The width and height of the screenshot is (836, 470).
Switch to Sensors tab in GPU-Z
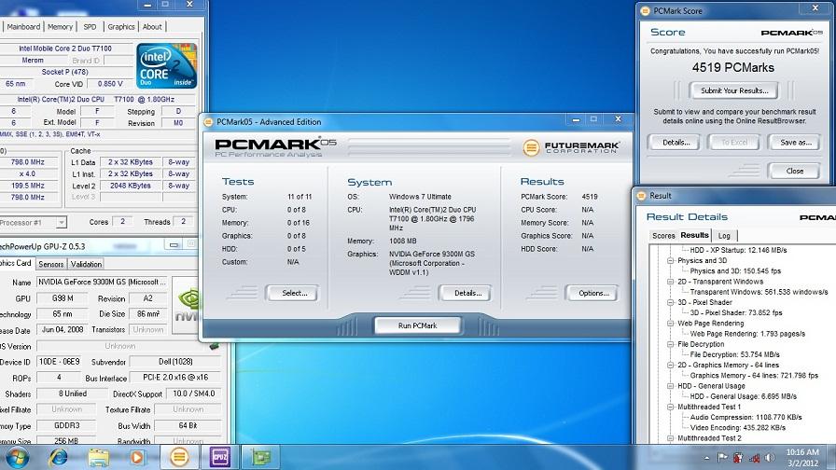51,264
